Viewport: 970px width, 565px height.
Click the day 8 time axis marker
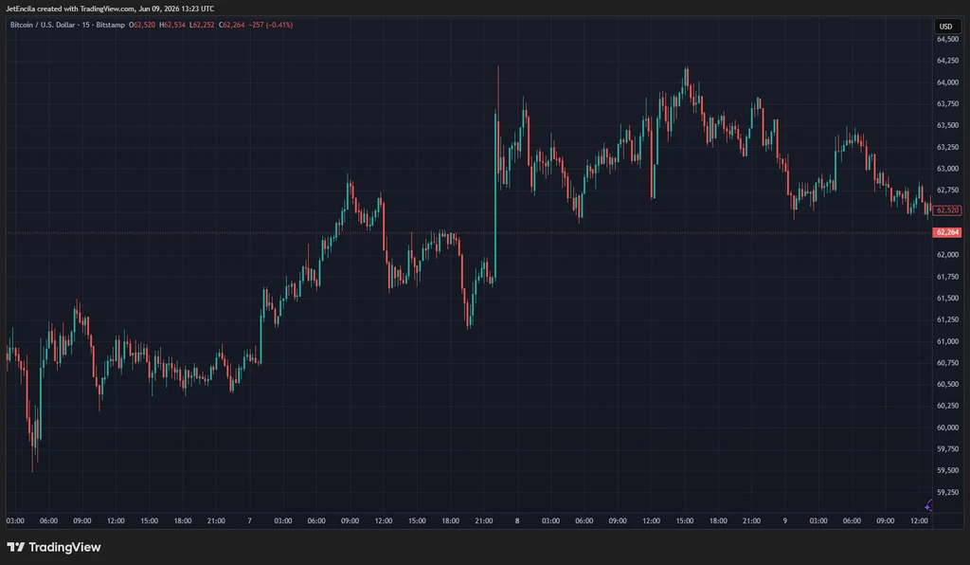(517, 521)
